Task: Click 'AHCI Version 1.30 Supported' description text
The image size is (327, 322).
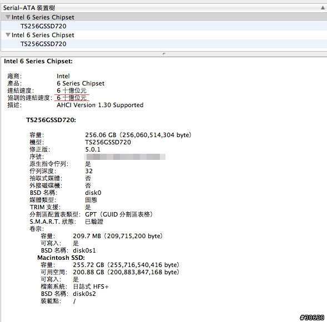Action: point(100,105)
